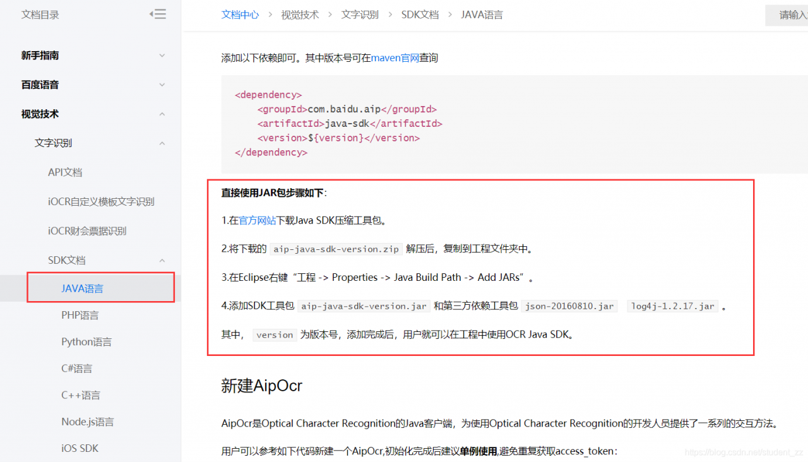
Task: Expand the 新手指南 section chevron
Action: click(x=162, y=56)
